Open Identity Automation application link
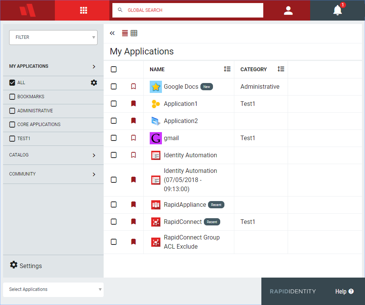Viewport: 365px width, 305px height. (191, 155)
